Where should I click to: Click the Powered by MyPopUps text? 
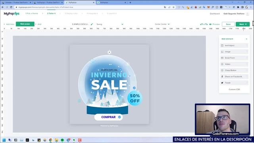(109, 126)
